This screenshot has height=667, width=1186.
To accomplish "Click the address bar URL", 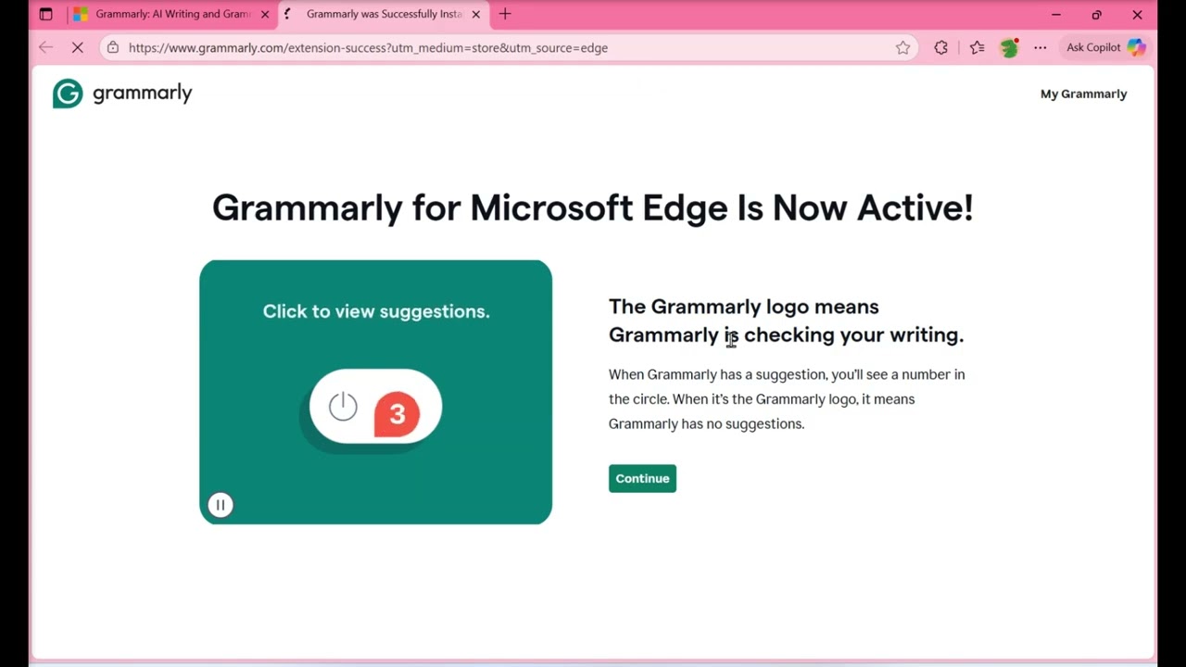I will 368,47.
